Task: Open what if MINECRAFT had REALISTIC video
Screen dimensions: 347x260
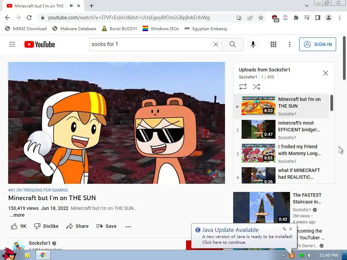Action: pos(281,175)
